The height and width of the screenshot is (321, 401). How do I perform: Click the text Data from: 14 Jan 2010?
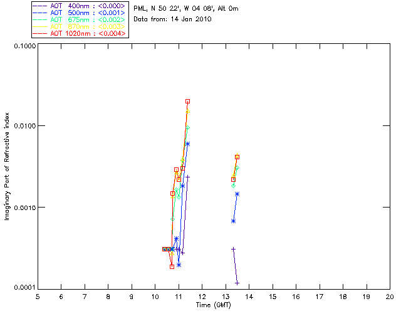(172, 19)
